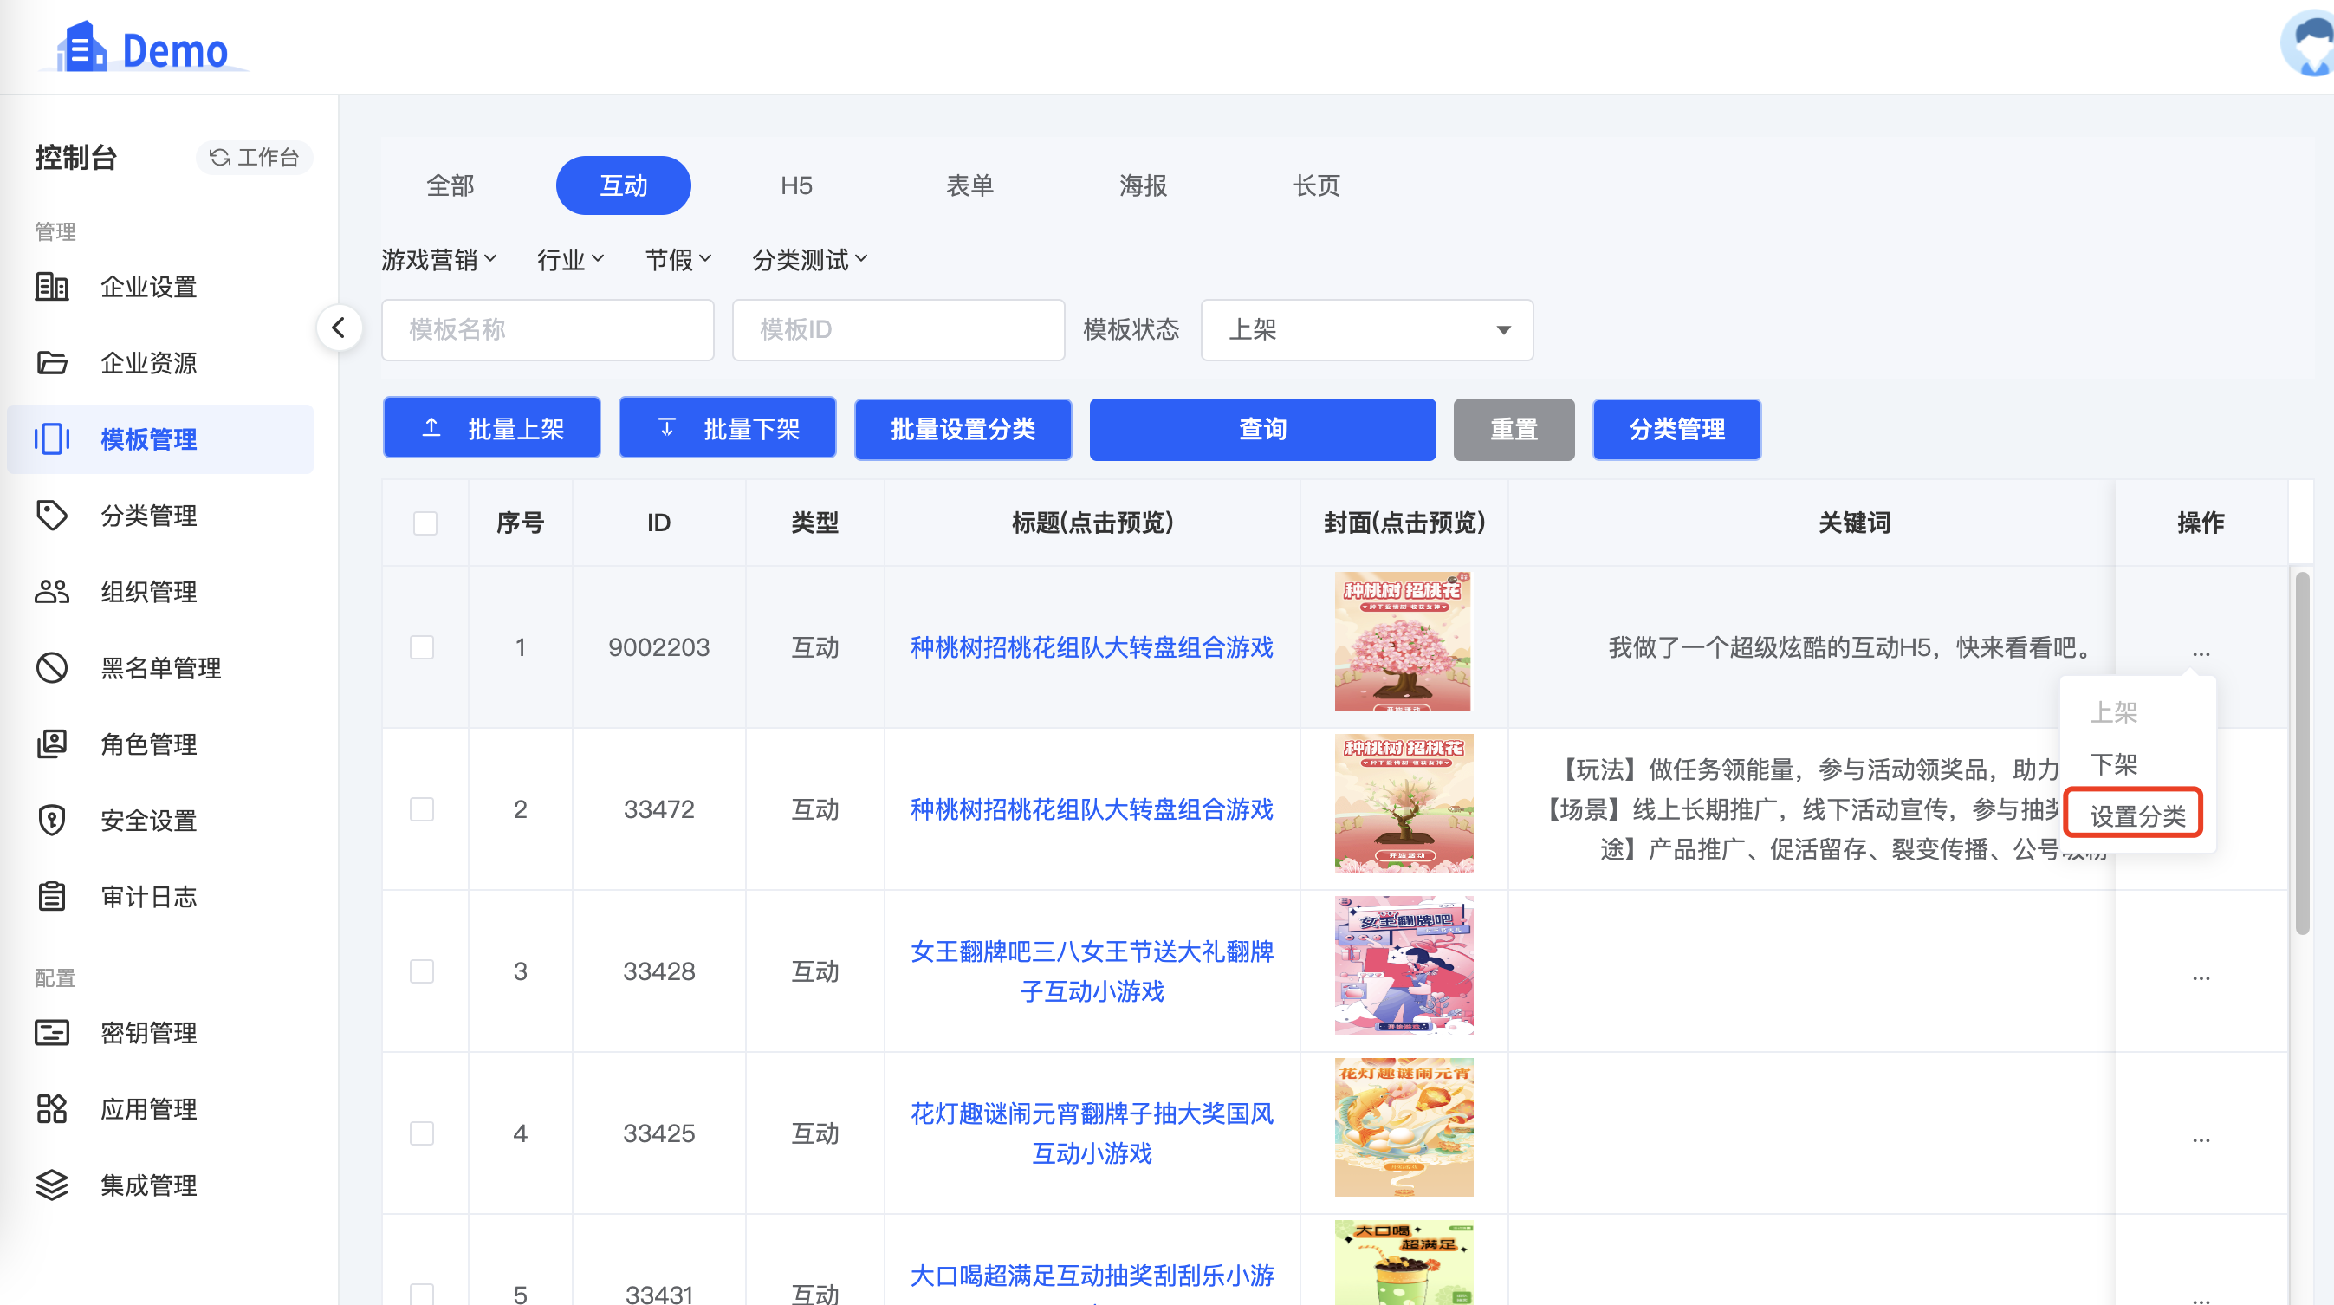Expand the 分类测试 category dropdown
2334x1305 pixels.
(x=809, y=260)
